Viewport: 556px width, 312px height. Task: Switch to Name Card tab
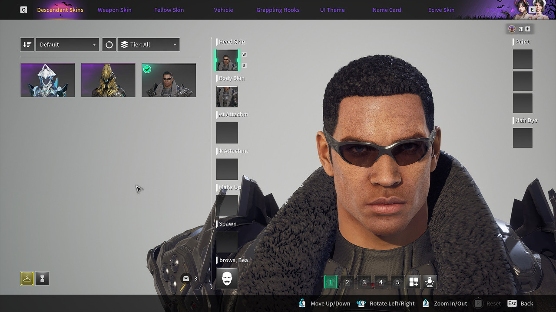point(387,10)
